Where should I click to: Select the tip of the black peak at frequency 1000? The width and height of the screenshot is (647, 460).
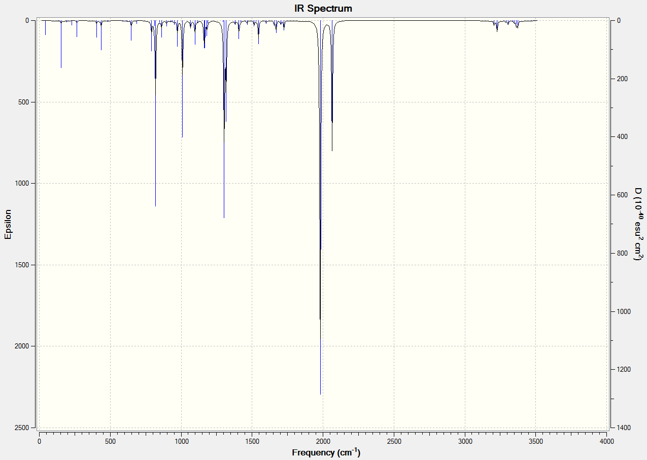[x=182, y=137]
